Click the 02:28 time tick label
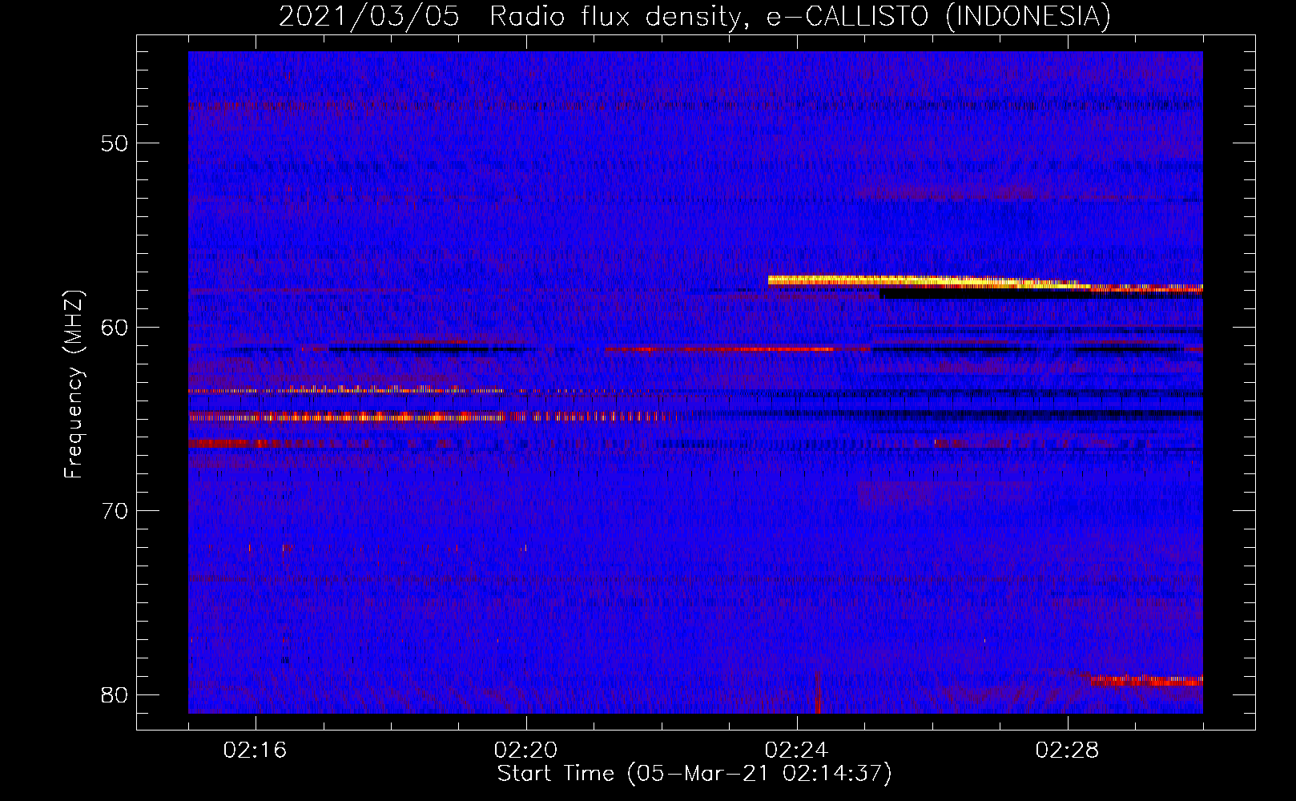The image size is (1296, 801). click(1068, 751)
